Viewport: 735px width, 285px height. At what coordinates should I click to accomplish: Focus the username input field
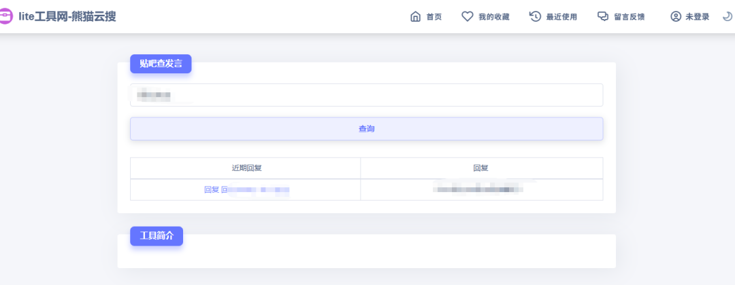click(x=366, y=95)
